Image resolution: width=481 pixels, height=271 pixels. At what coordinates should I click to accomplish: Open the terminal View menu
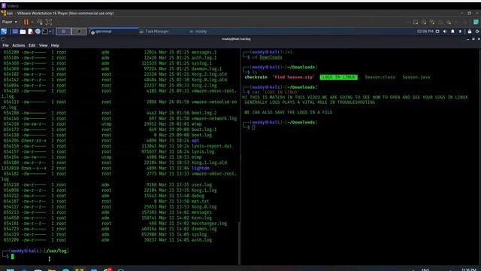tap(44, 45)
